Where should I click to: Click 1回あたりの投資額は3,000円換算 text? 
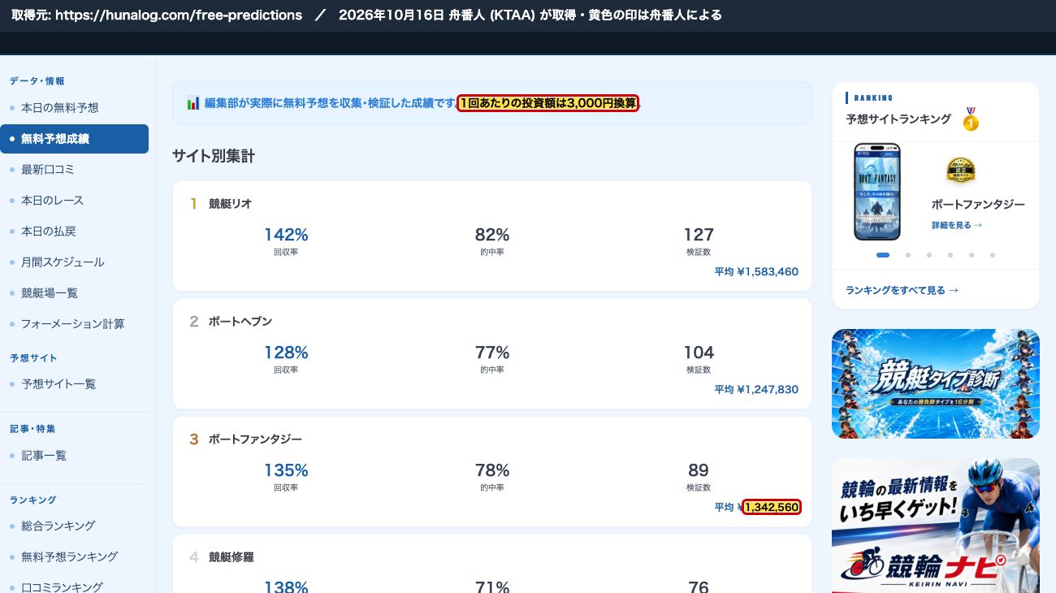548,103
